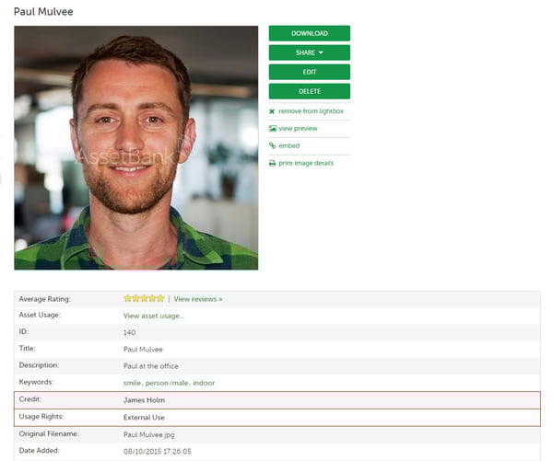Open the View asset usage link
This screenshot has width=553, height=461.
coord(154,316)
